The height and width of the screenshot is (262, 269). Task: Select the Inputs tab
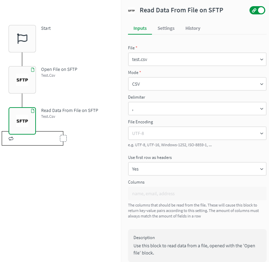140,28
